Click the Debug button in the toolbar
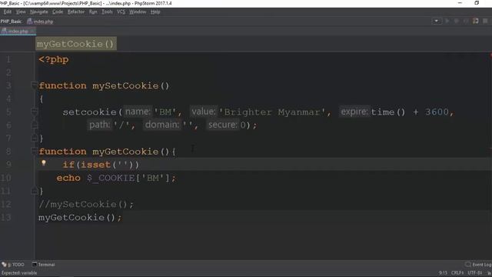The image size is (492, 277). (457, 21)
